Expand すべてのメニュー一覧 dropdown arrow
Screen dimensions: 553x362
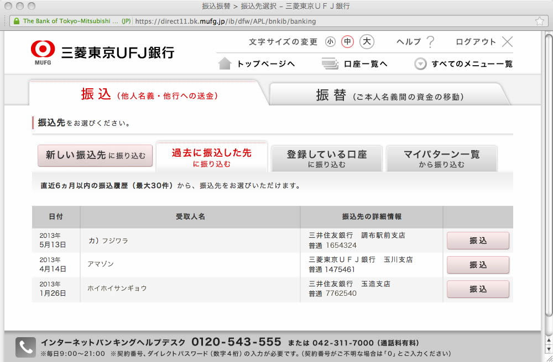421,64
